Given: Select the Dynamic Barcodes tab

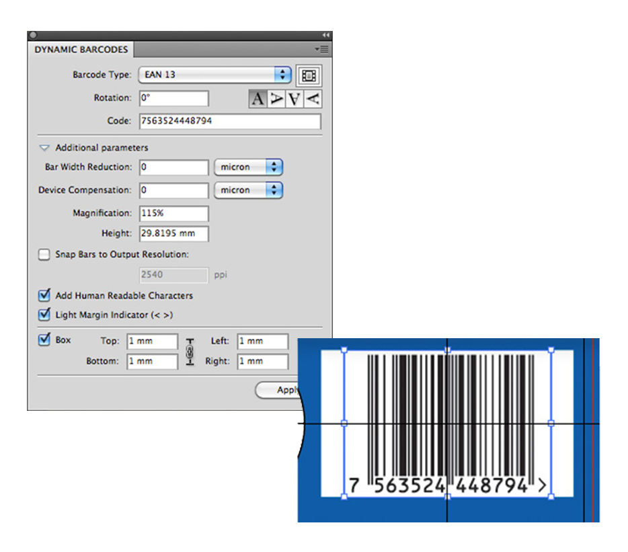Looking at the screenshot, I should pyautogui.click(x=81, y=50).
